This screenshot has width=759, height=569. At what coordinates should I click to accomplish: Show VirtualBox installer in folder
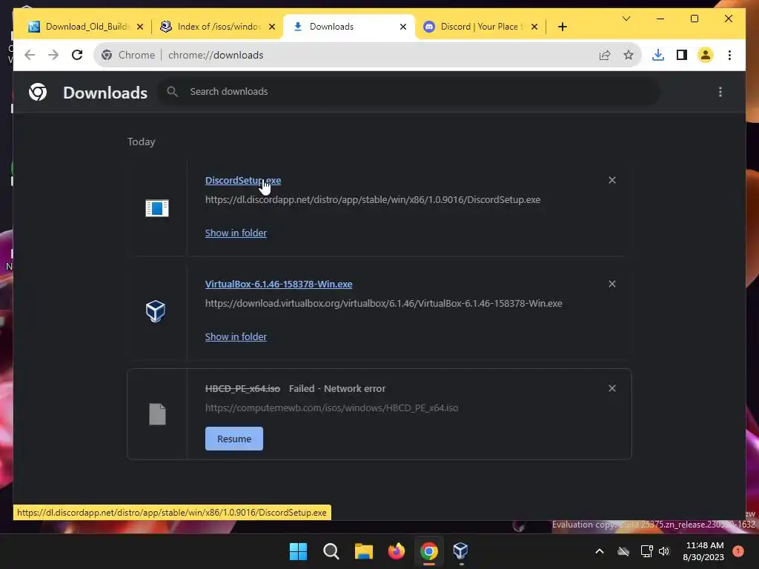236,337
